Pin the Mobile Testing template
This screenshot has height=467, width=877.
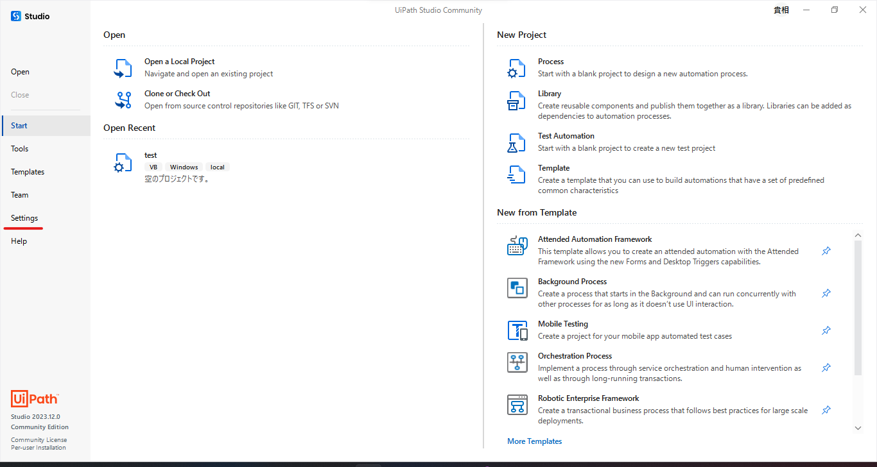click(826, 330)
